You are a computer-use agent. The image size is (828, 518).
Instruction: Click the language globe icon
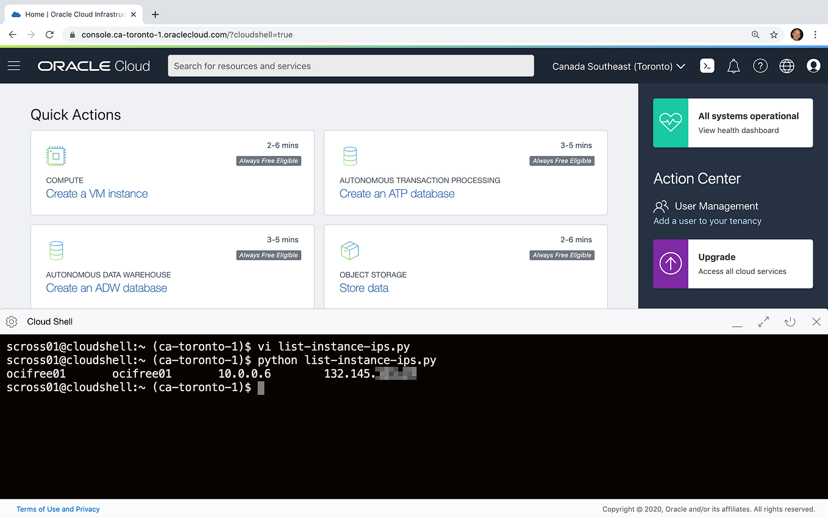point(787,66)
